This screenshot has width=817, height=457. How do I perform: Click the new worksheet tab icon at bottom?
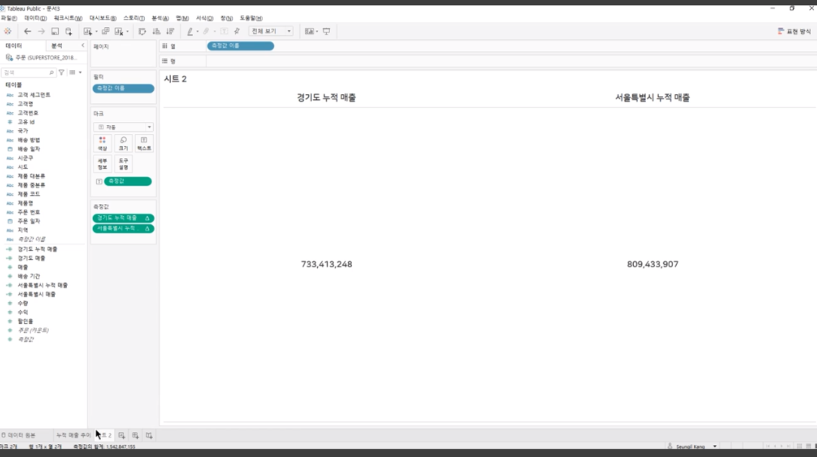121,435
